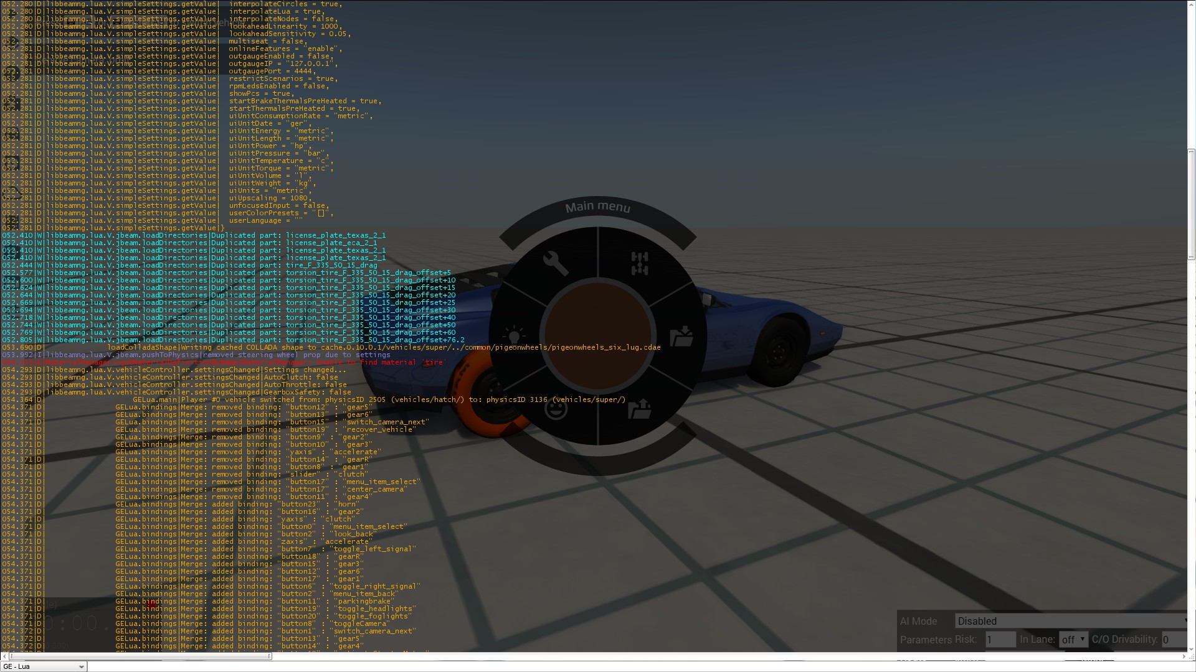Click the save folder up-arrow icon
Viewport: 1196px width, 672px height.
640,409
